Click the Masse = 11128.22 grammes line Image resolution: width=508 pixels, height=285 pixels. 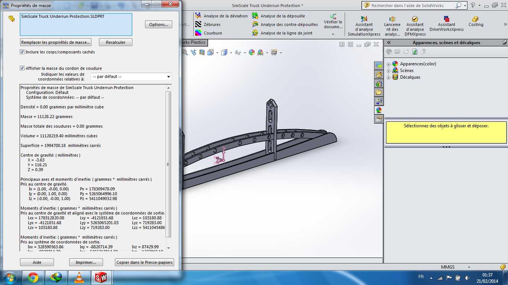46,117
